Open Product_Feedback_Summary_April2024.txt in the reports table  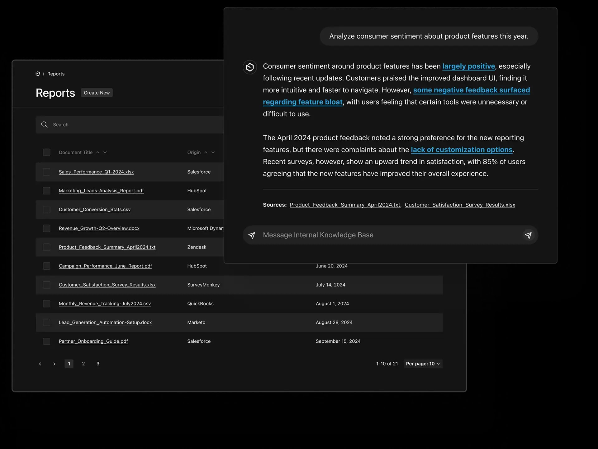click(107, 247)
